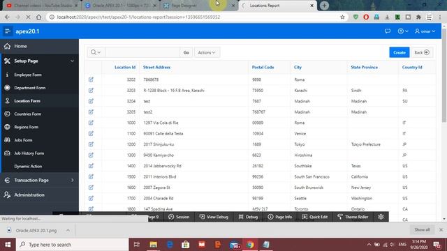Sort by the Country Id column header
Screen dimensions: 447x251
pos(412,67)
